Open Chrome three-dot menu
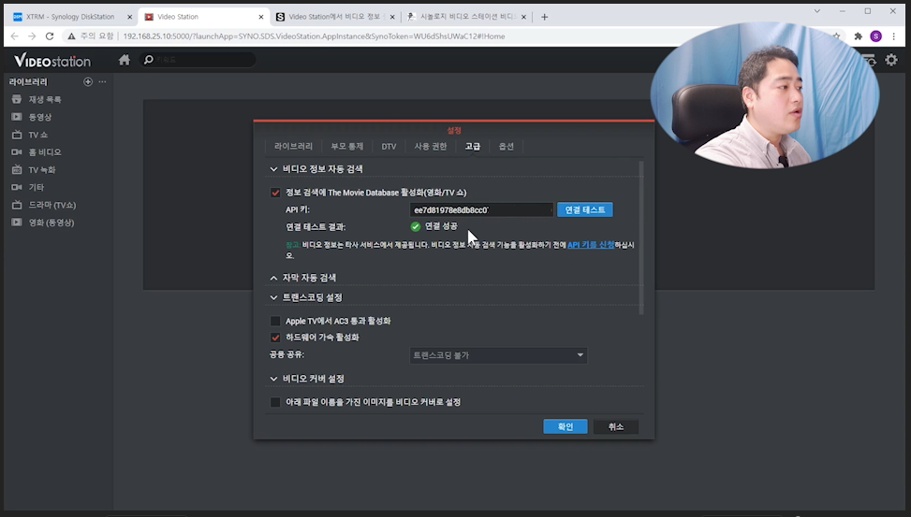911x517 pixels. tap(893, 36)
